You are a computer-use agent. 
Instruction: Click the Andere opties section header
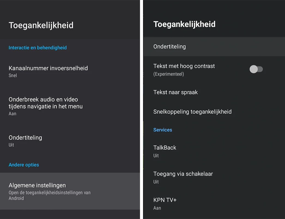coord(24,165)
